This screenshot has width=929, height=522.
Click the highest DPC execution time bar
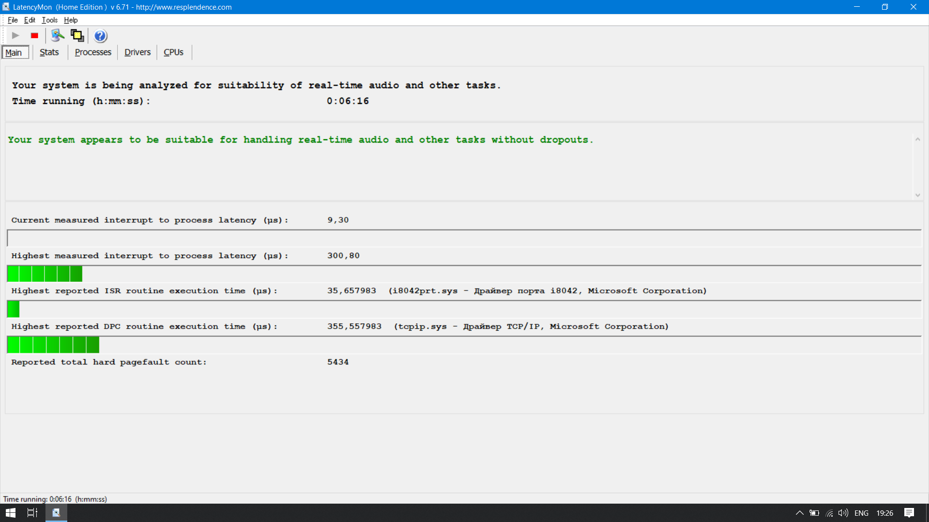pos(53,345)
